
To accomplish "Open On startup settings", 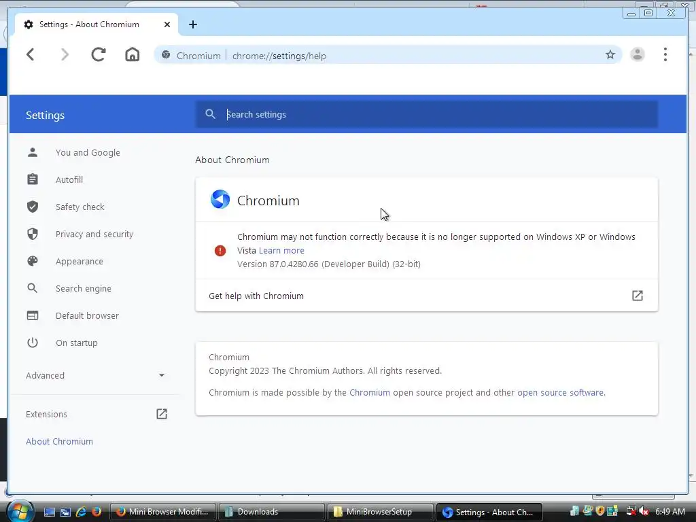I will (x=76, y=343).
